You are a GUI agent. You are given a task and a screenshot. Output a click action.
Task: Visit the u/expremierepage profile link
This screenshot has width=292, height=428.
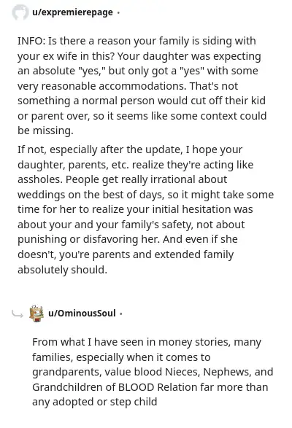[72, 12]
